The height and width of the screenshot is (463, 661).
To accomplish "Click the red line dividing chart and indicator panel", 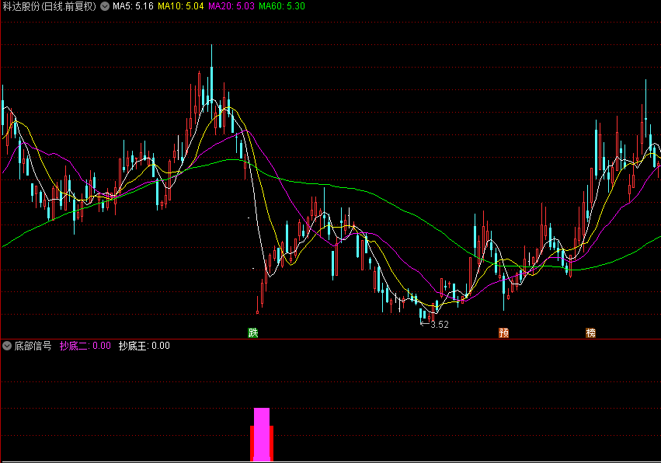I will (331, 339).
